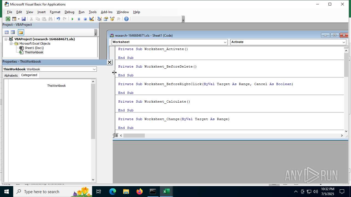The width and height of the screenshot is (351, 197).
Task: Click the taskbar search box
Action: 53,192
